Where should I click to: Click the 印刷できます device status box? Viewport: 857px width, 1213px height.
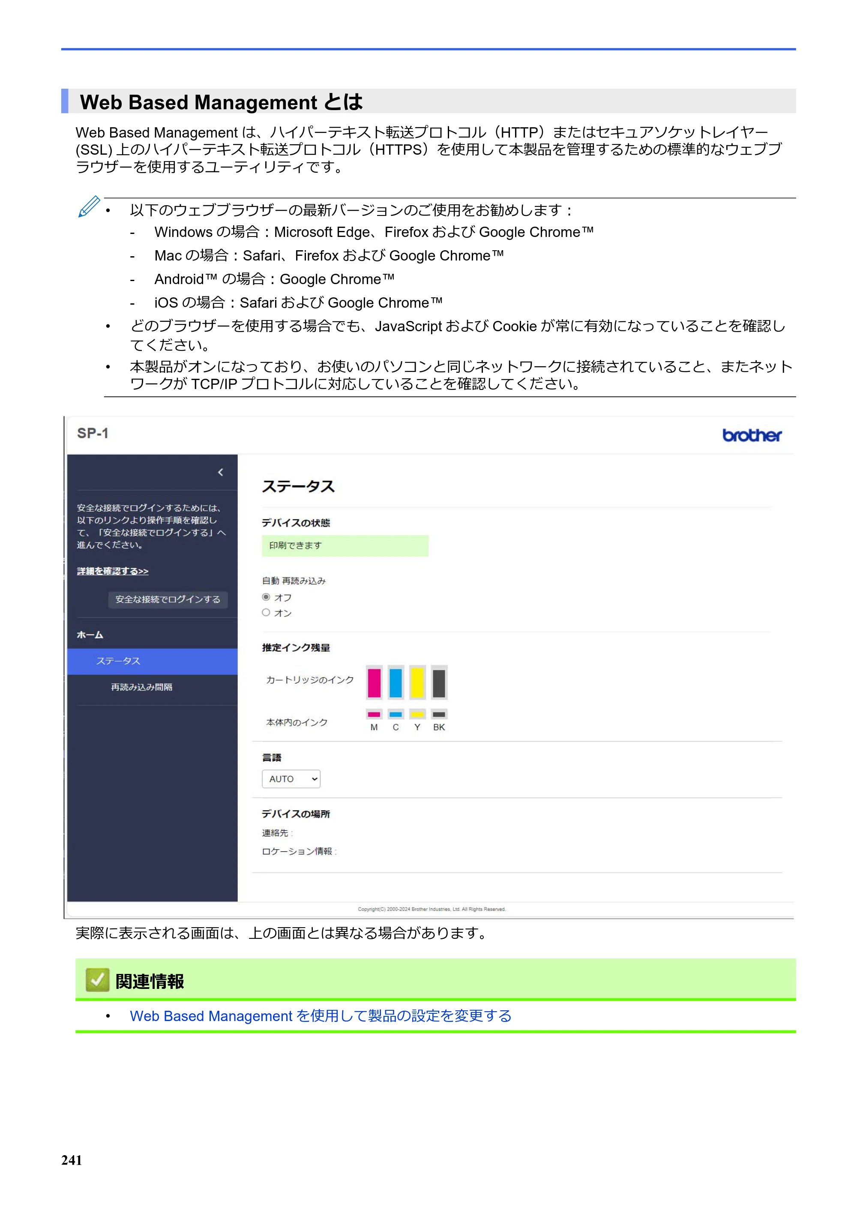345,546
